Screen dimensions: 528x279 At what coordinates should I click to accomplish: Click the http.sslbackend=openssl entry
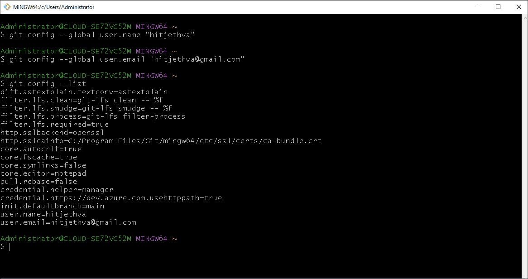(52, 132)
